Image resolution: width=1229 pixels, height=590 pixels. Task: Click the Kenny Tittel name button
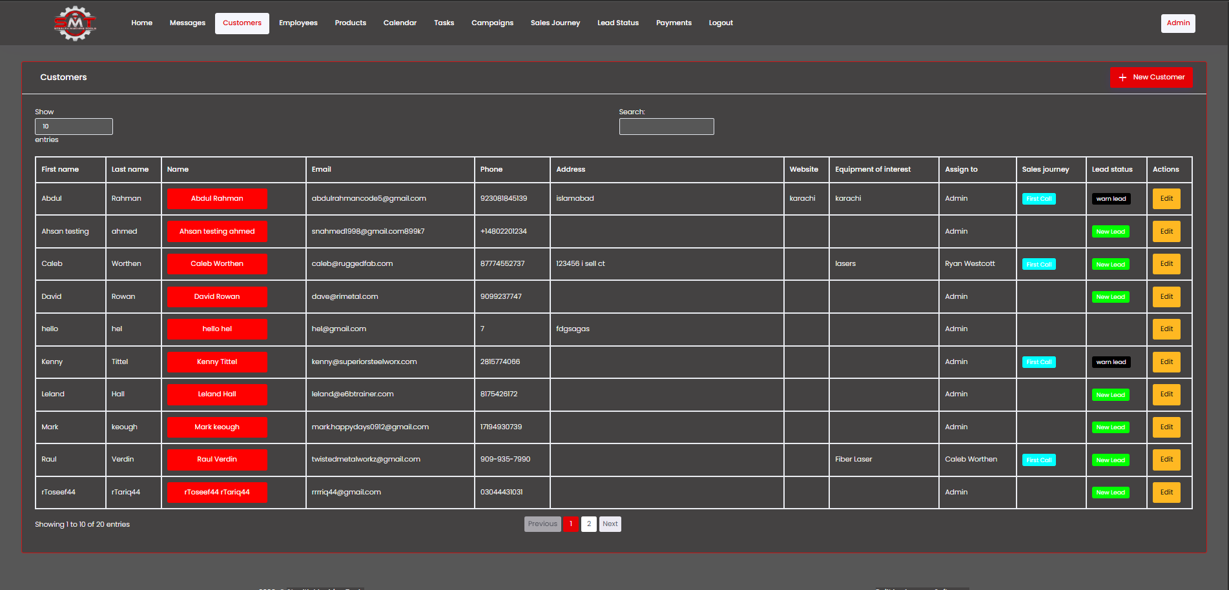tap(217, 362)
